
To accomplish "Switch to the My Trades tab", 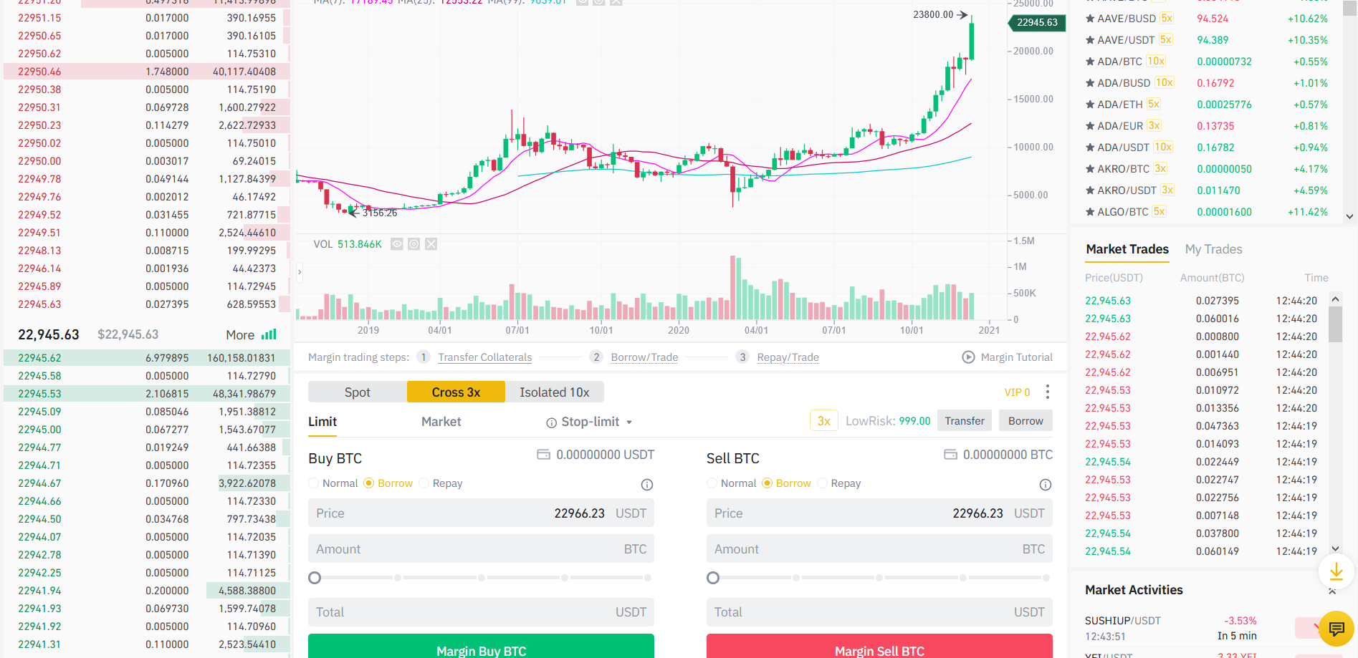I will tap(1213, 249).
